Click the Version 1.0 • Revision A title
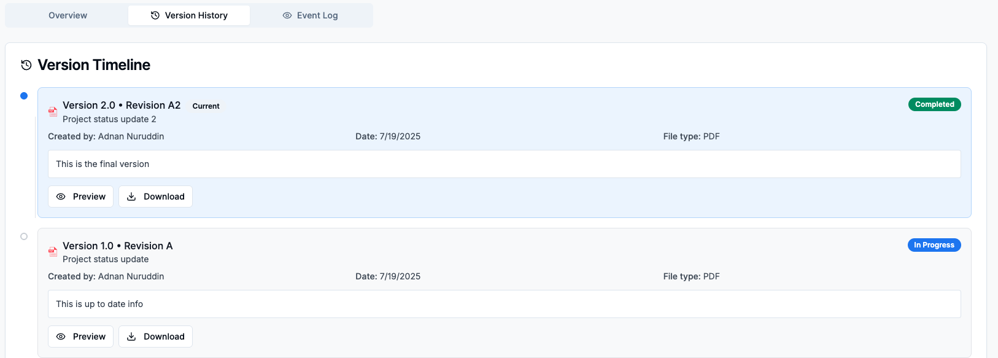Screen dimensions: 998x358 pos(118,246)
